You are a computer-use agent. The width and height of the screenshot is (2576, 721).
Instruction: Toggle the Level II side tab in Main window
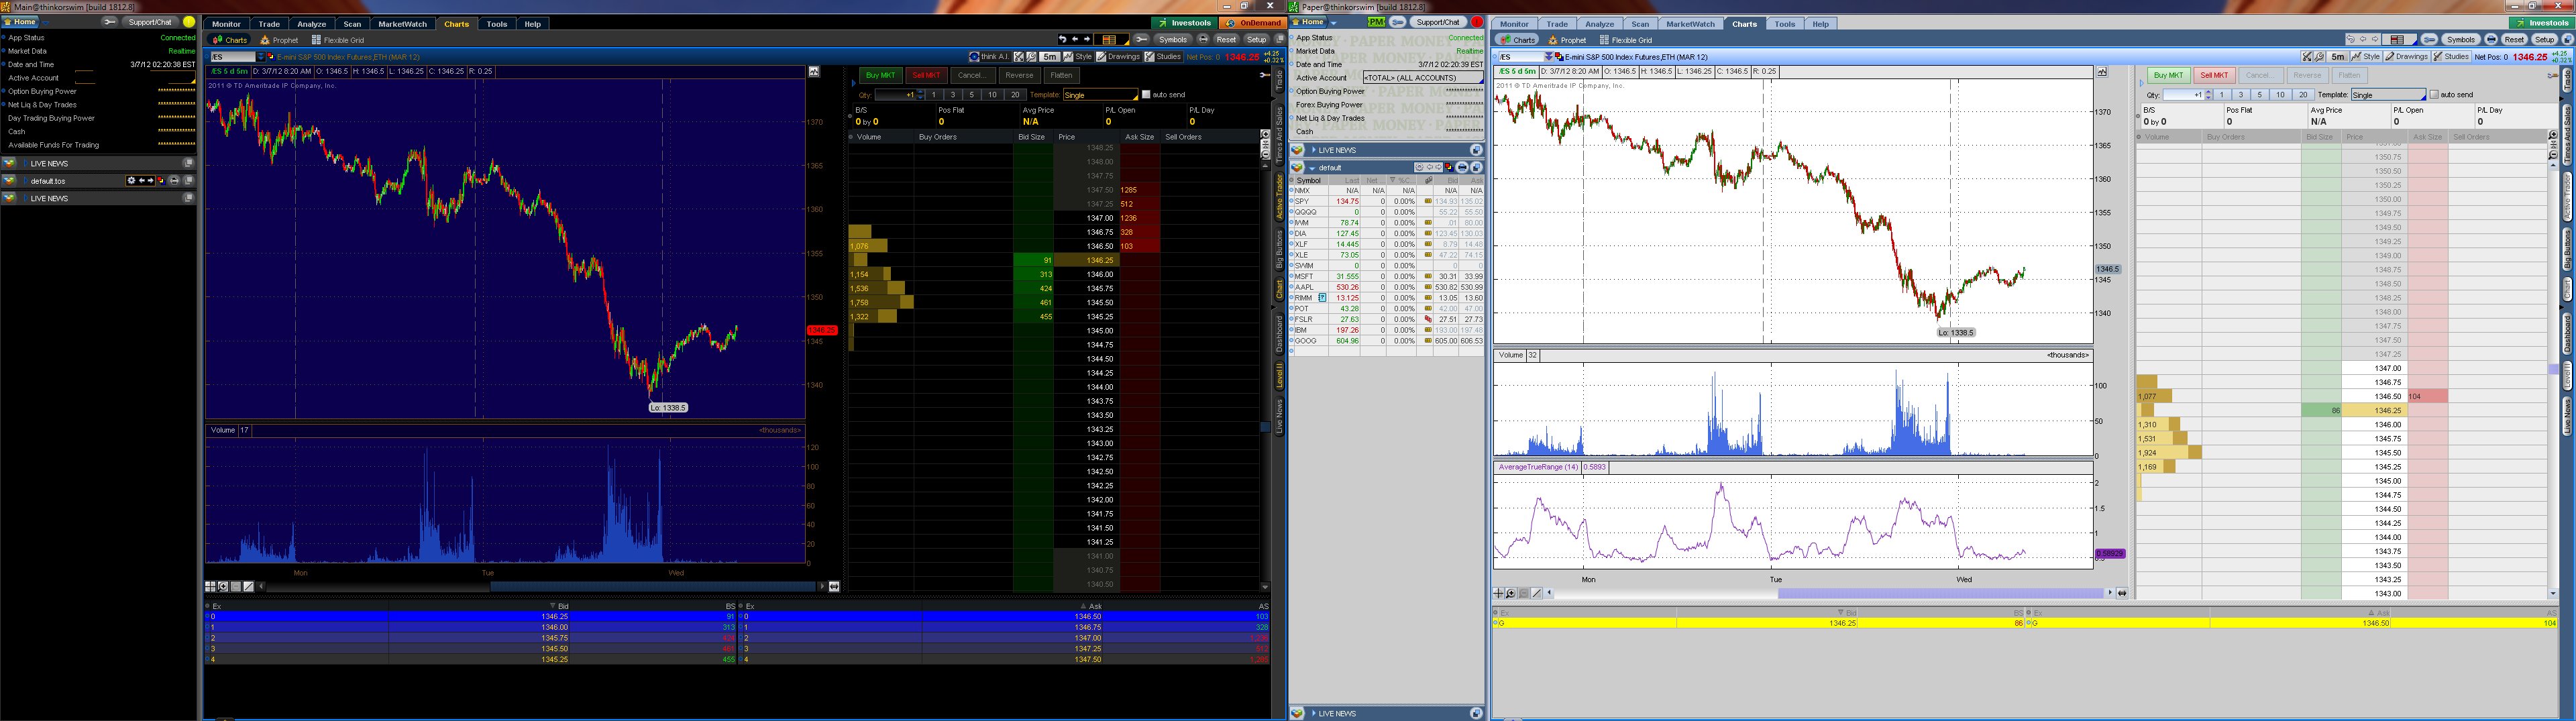pyautogui.click(x=1279, y=376)
